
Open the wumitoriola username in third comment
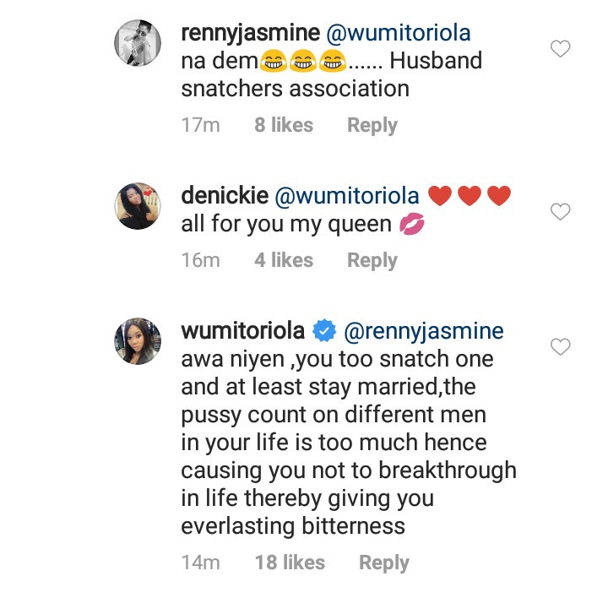tap(243, 331)
